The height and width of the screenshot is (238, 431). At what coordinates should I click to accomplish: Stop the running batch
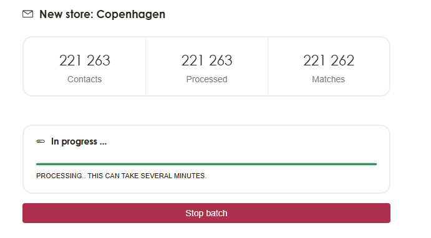(206, 213)
